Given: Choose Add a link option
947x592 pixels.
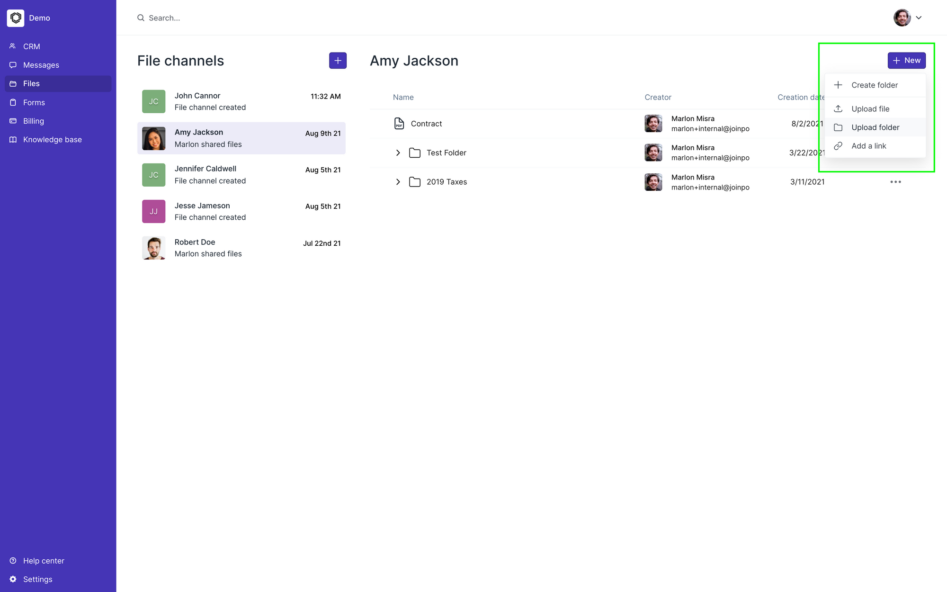Looking at the screenshot, I should (868, 146).
